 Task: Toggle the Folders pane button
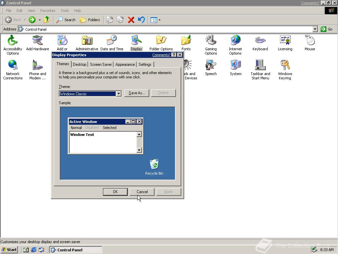(x=90, y=20)
